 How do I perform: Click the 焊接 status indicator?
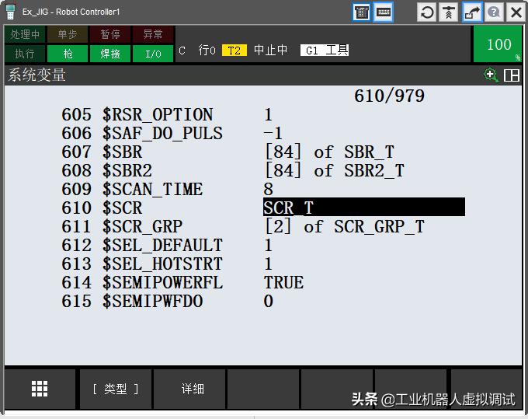tap(110, 54)
